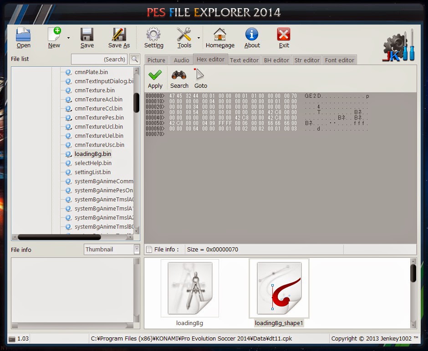
Task: Click file icon beside cmnTexture.bin
Action: [68, 90]
